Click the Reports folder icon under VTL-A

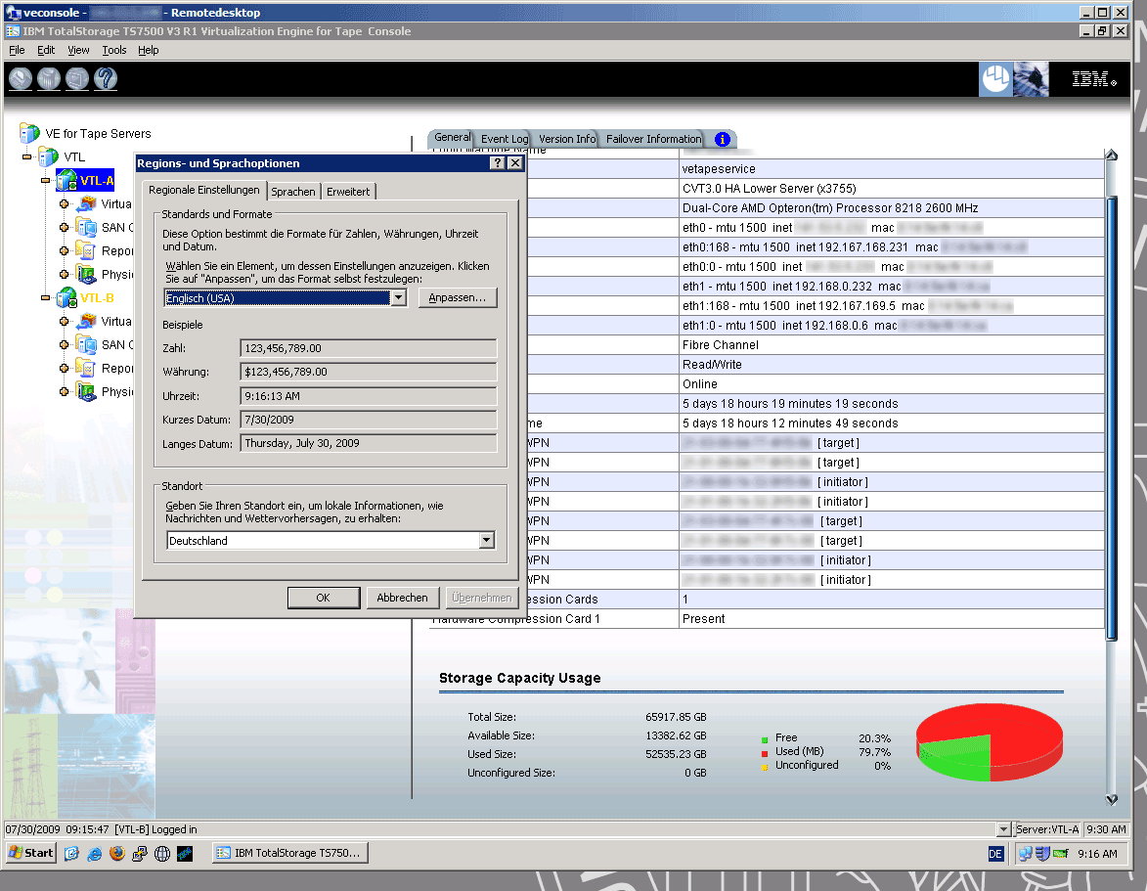click(86, 250)
